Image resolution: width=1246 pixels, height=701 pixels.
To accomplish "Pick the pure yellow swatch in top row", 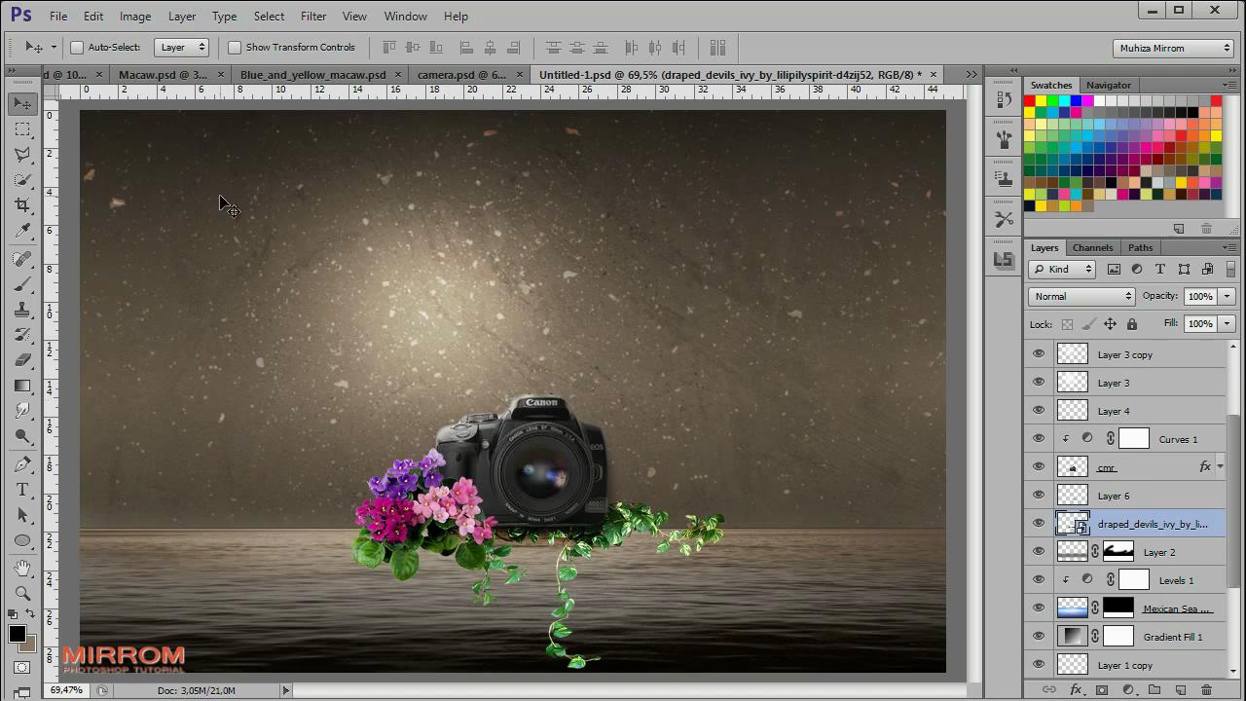I will (x=1041, y=101).
